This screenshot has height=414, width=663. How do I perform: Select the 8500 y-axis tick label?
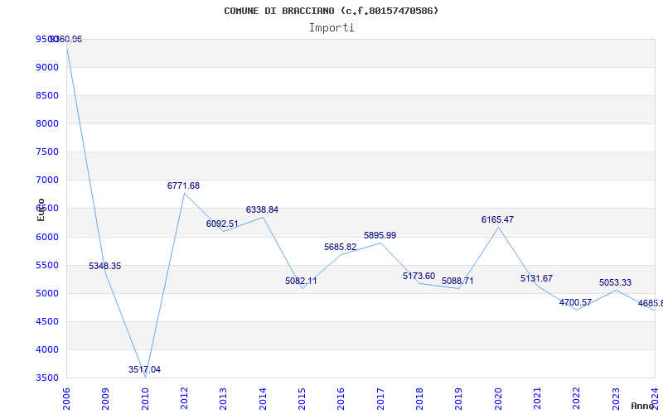point(47,95)
